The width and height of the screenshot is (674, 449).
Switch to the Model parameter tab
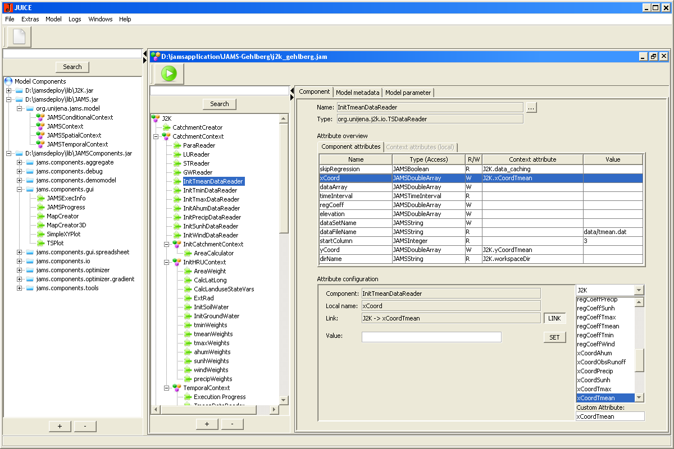pos(408,93)
